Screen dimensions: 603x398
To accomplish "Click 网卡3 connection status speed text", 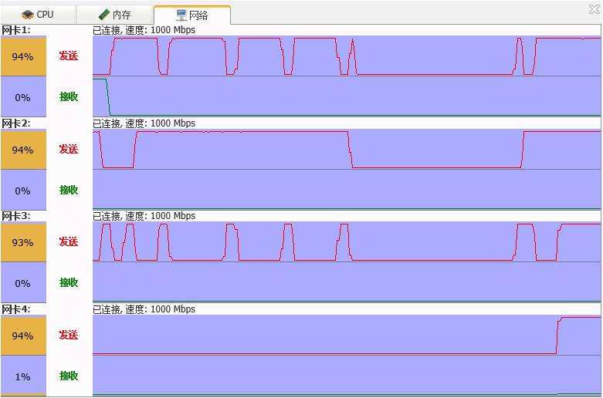I will click(x=144, y=216).
